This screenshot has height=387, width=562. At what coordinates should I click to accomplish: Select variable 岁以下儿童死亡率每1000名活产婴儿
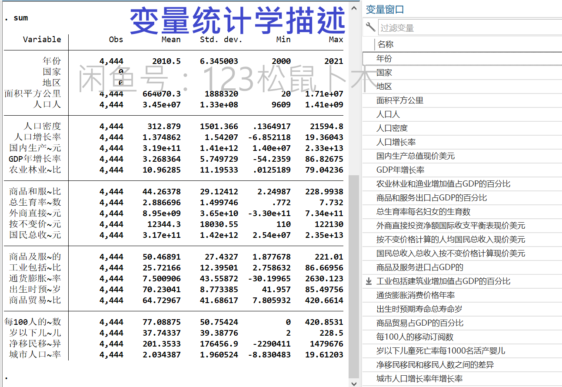[462, 351]
